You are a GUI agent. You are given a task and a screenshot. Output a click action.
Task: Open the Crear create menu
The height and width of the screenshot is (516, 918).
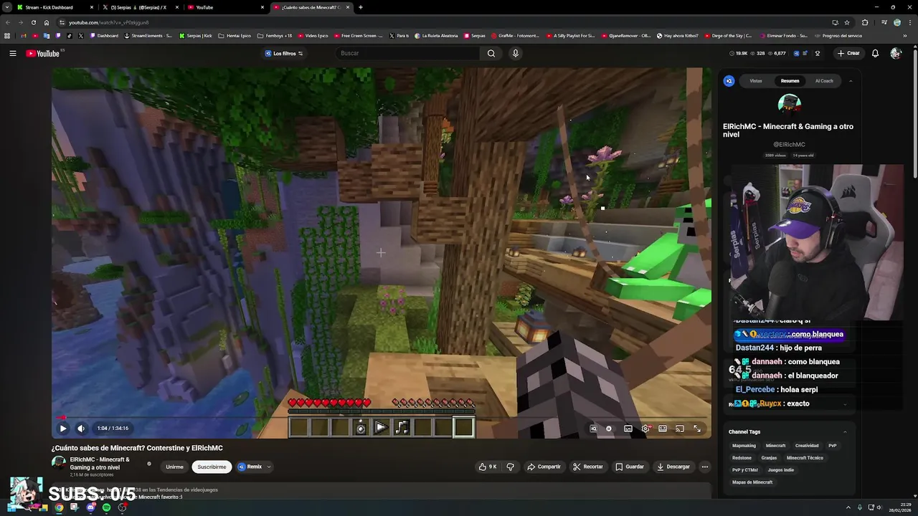click(x=848, y=53)
